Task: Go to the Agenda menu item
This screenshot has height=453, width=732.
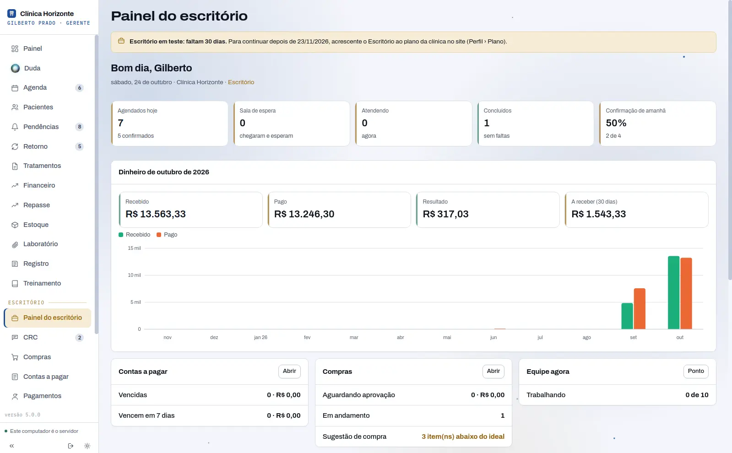Action: (x=48, y=88)
